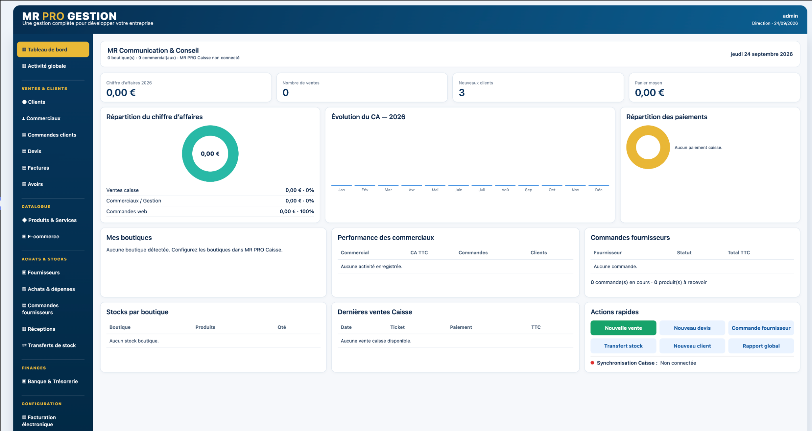Select the Nouveaux clients stat card
Image resolution: width=812 pixels, height=431 pixels.
538,87
